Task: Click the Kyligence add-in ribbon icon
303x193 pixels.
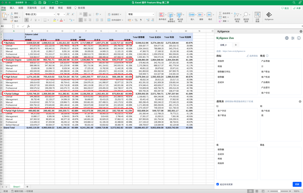Action: pyautogui.click(x=269, y=15)
